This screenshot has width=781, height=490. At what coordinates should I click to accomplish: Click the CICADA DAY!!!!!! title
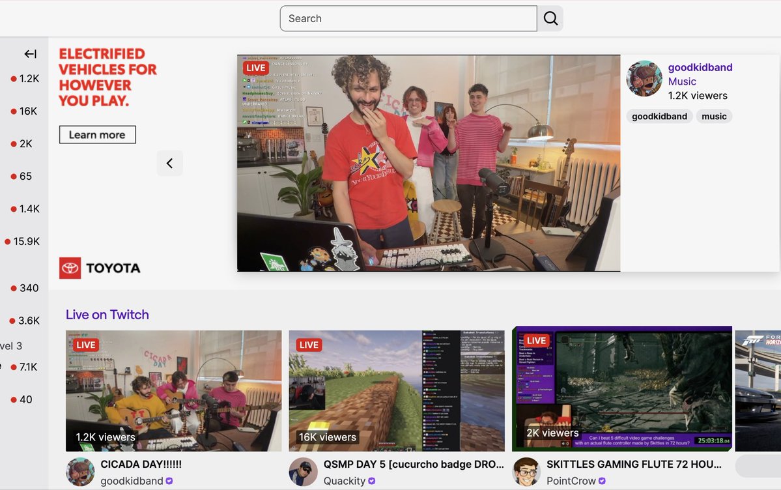click(x=141, y=464)
